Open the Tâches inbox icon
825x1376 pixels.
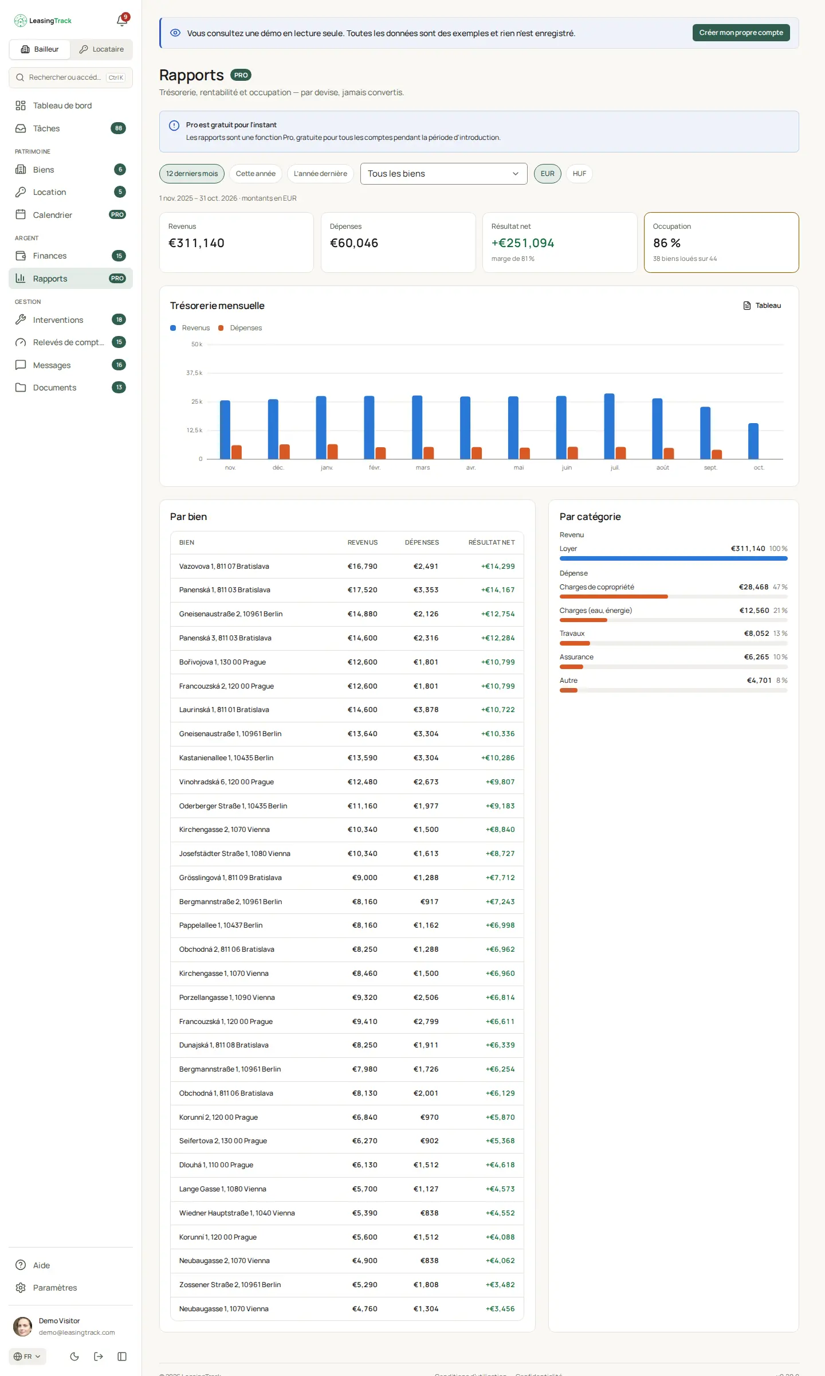21,128
